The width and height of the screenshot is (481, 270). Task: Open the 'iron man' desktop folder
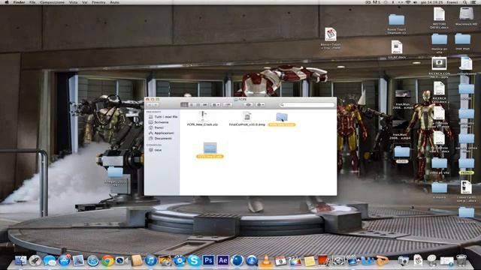pos(463,42)
